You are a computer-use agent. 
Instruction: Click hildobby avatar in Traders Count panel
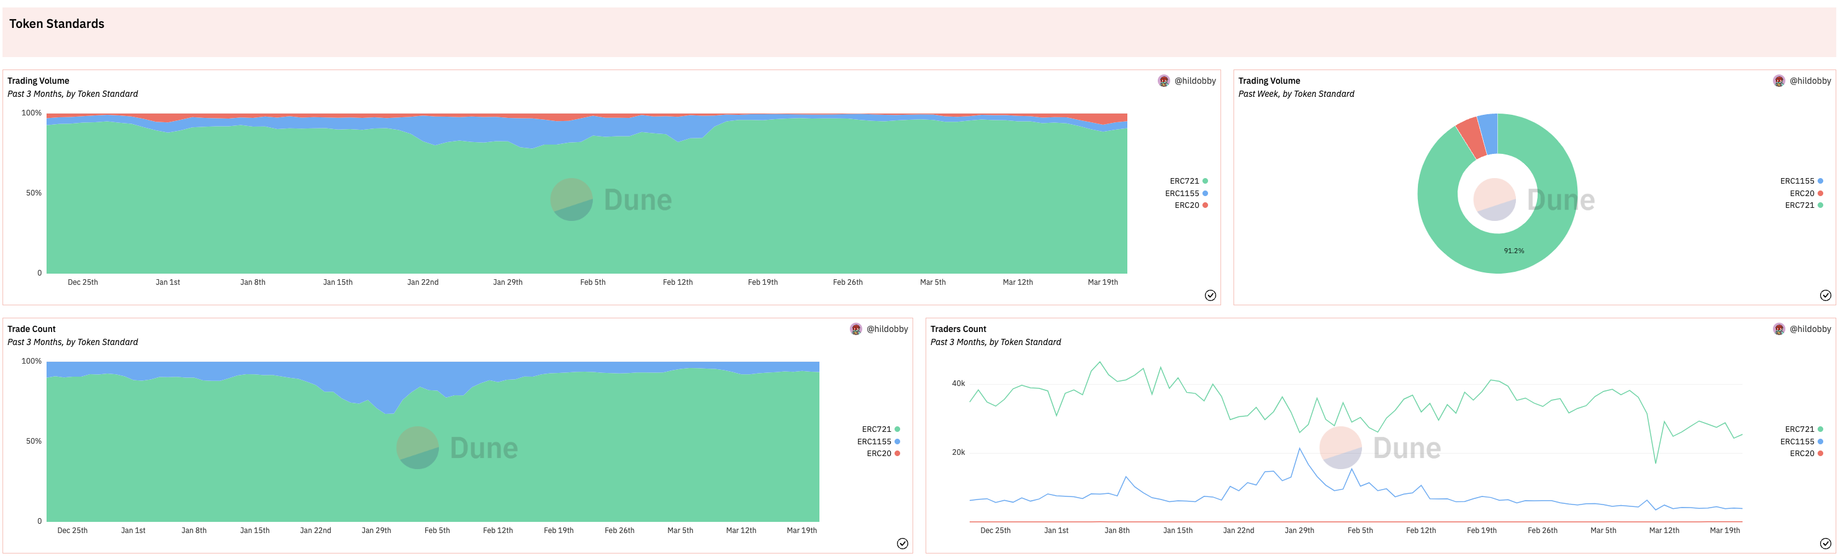[x=1779, y=329]
